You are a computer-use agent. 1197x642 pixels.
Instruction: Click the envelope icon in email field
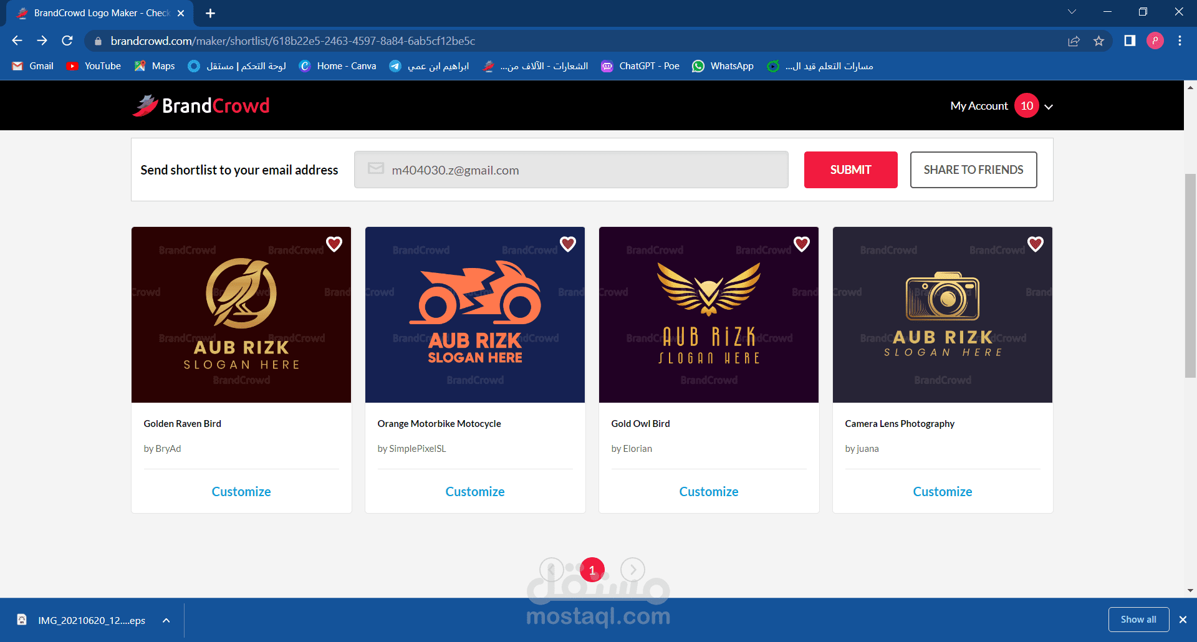point(376,169)
